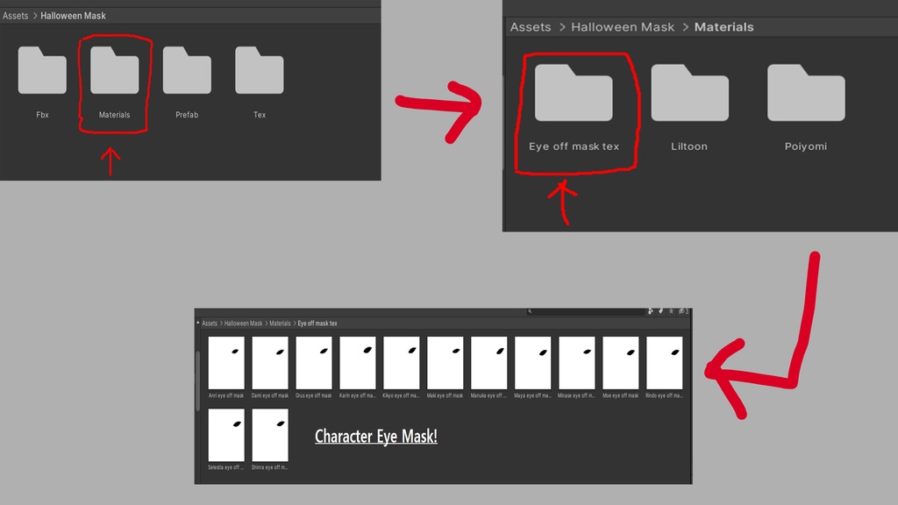Image resolution: width=898 pixels, height=505 pixels.
Task: Click the project search input field
Action: click(585, 311)
